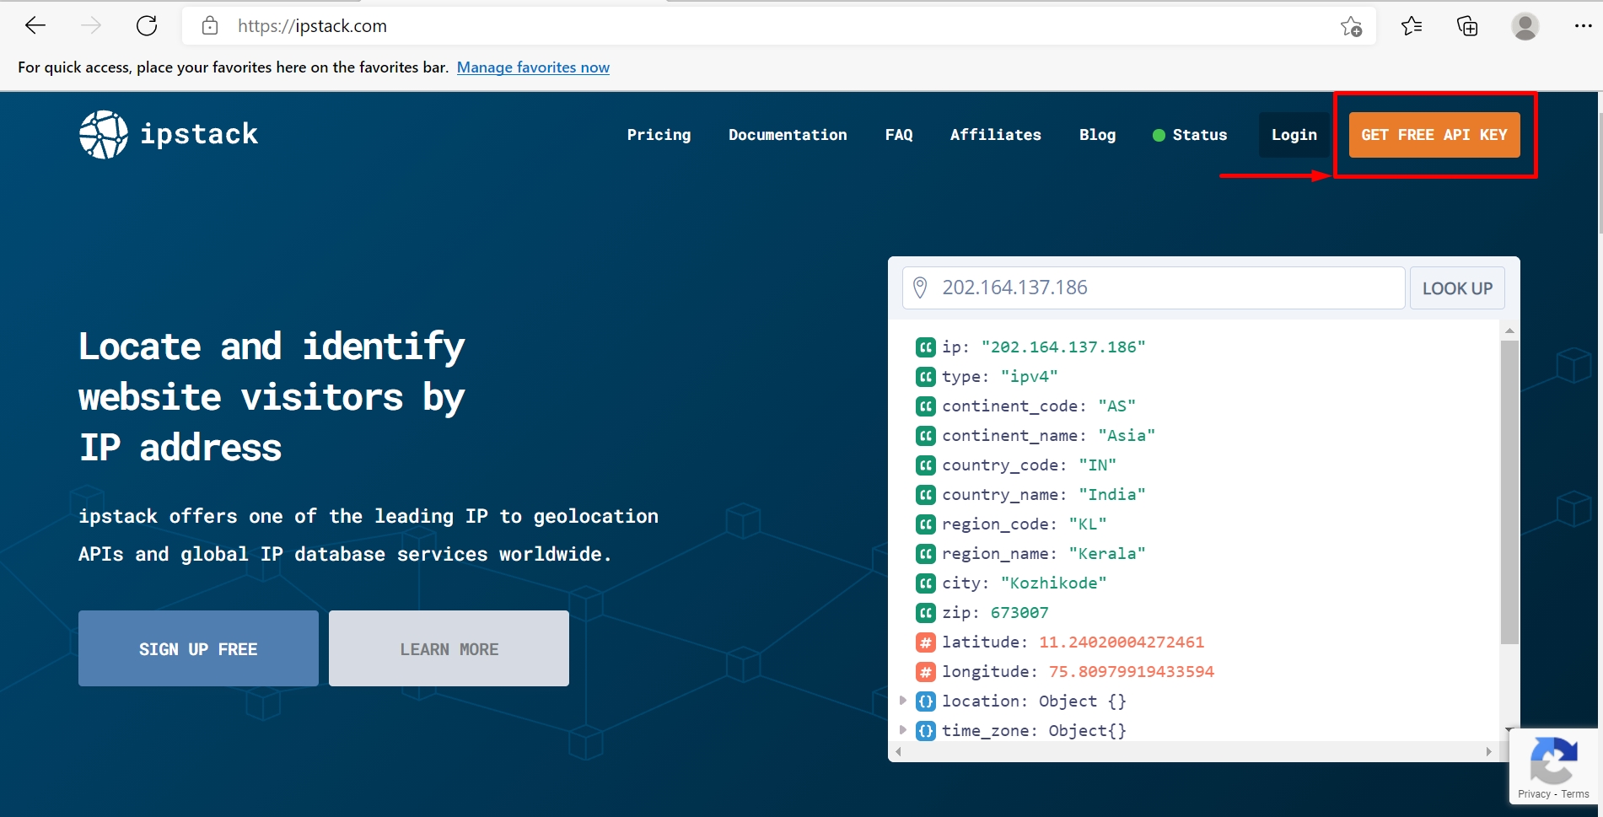This screenshot has height=817, width=1603.
Task: Open the FAQ menu item
Action: pos(899,135)
